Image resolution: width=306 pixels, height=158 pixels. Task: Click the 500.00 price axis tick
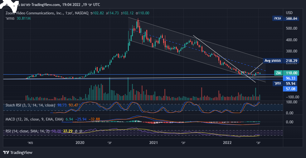(292, 28)
